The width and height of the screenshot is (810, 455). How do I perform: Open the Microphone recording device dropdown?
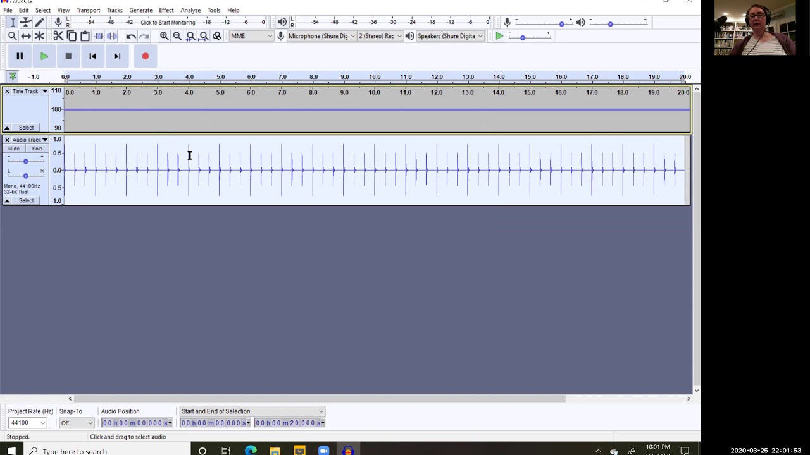tap(321, 36)
